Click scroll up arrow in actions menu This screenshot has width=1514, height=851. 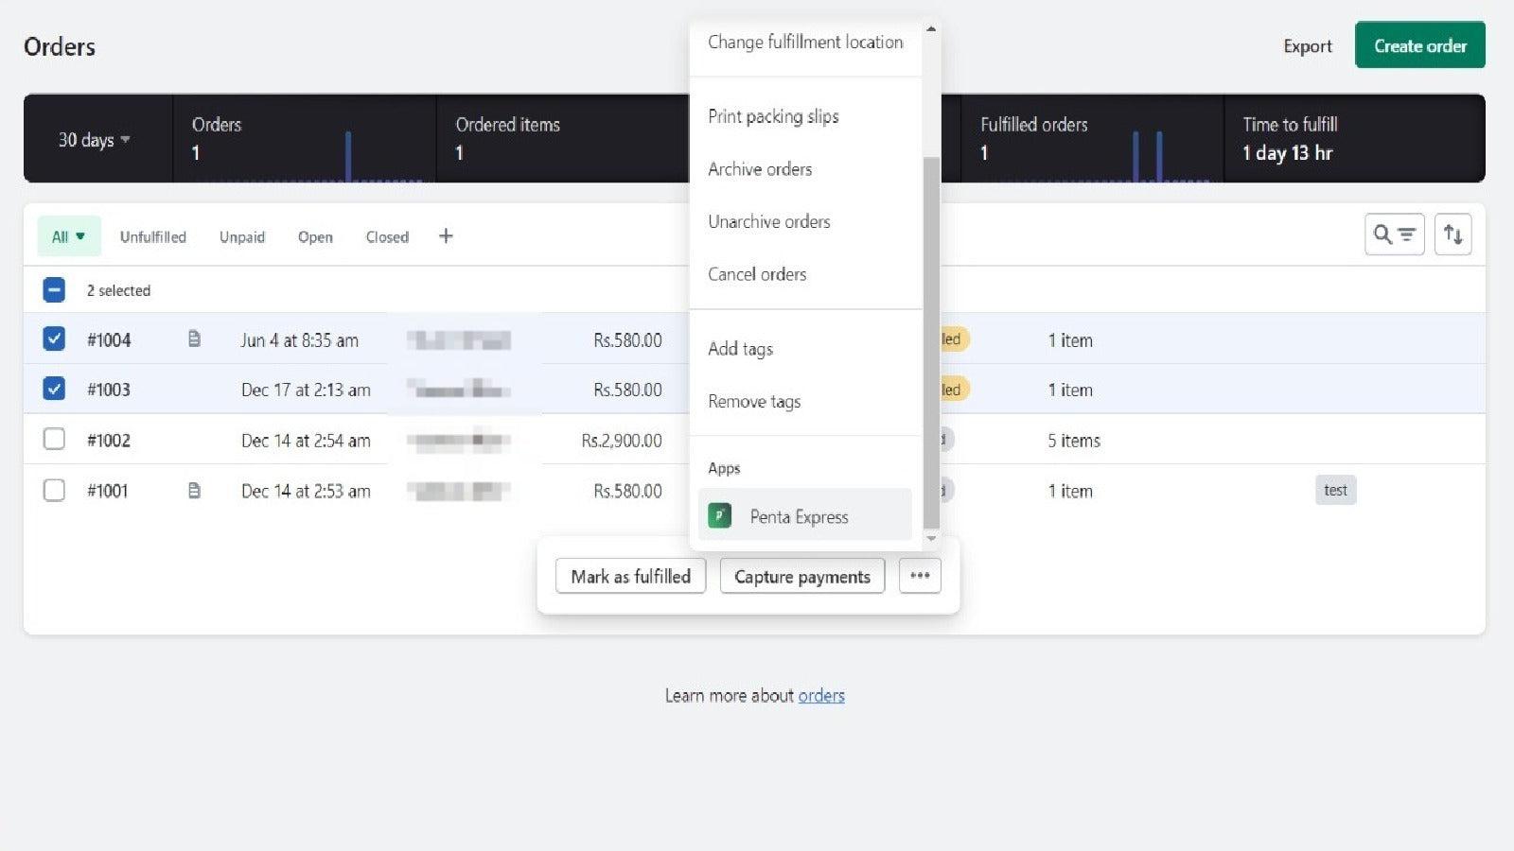click(931, 29)
